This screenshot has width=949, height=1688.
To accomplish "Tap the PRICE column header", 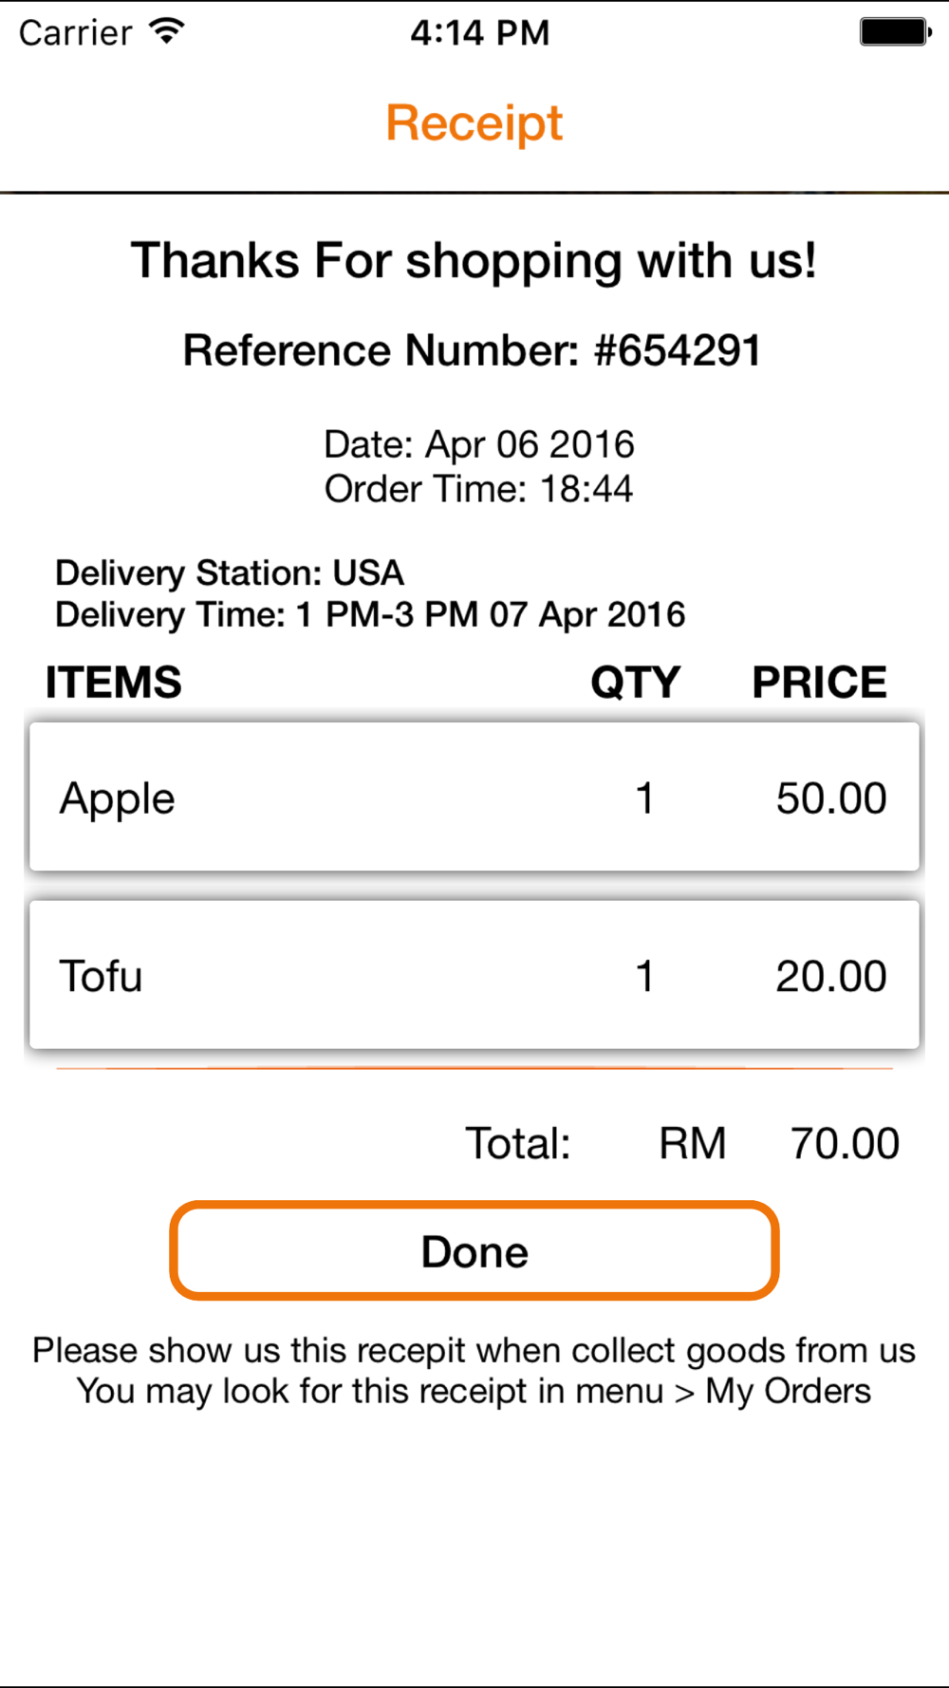I will click(820, 683).
